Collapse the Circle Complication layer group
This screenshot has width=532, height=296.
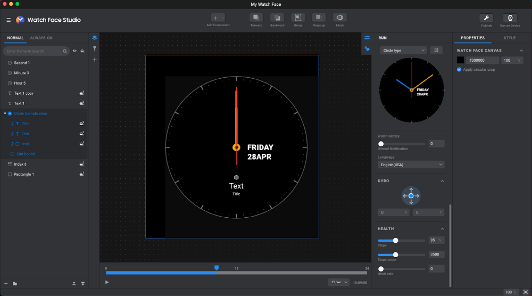click(x=5, y=113)
